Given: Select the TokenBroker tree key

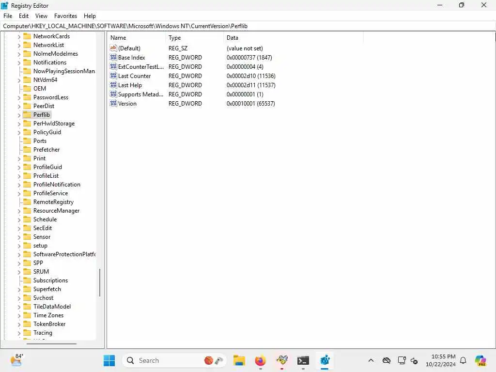Looking at the screenshot, I should click(x=49, y=324).
